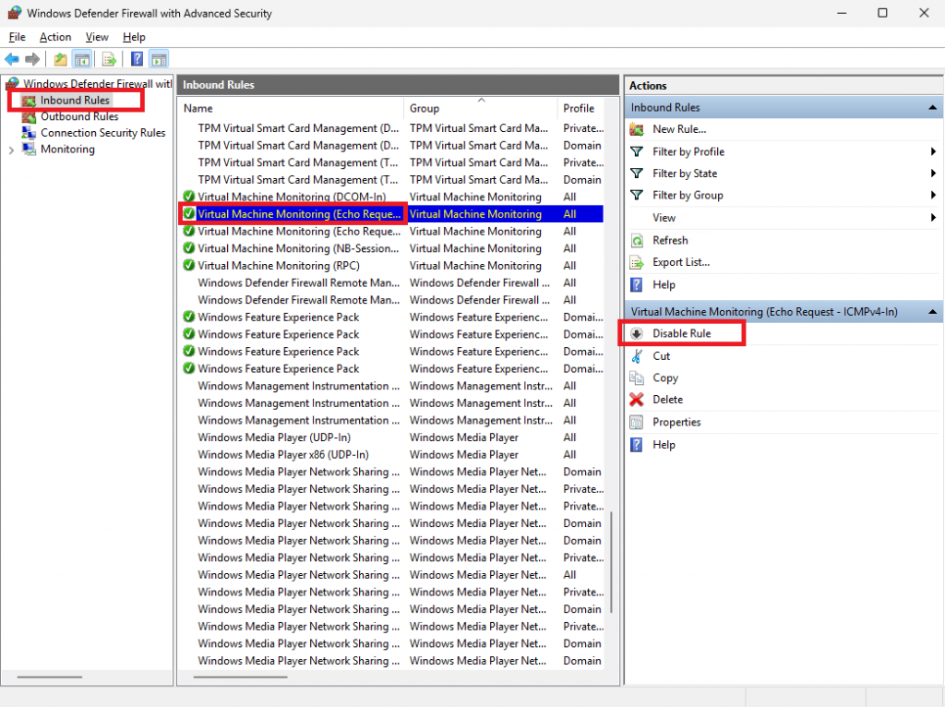Open the View submenu arrow in Actions
Image resolution: width=945 pixels, height=707 pixels.
coord(933,218)
